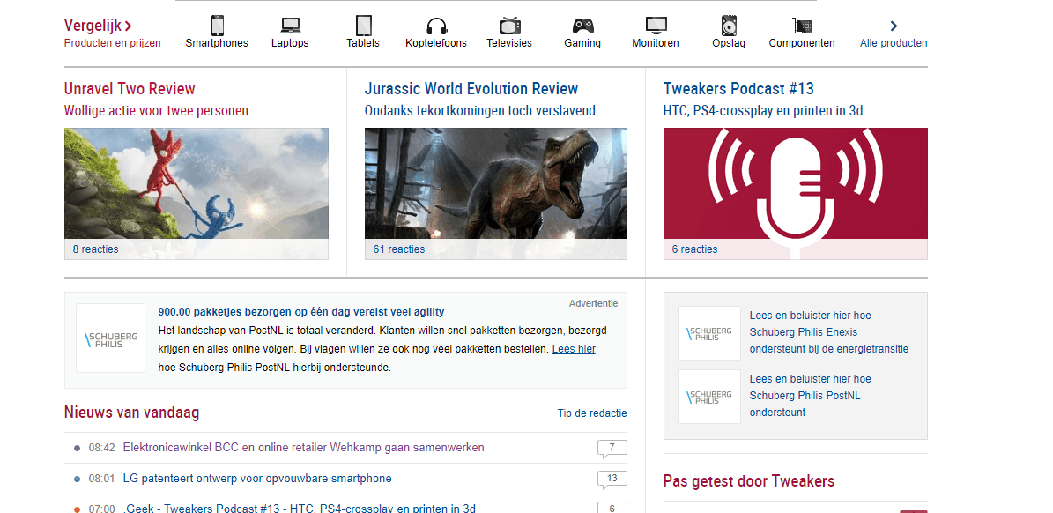
Task: Open comment bubble showing 6 comments
Action: (612, 508)
